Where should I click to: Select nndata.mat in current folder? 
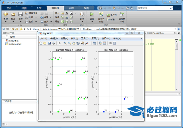pyautogui.click(x=15, y=44)
